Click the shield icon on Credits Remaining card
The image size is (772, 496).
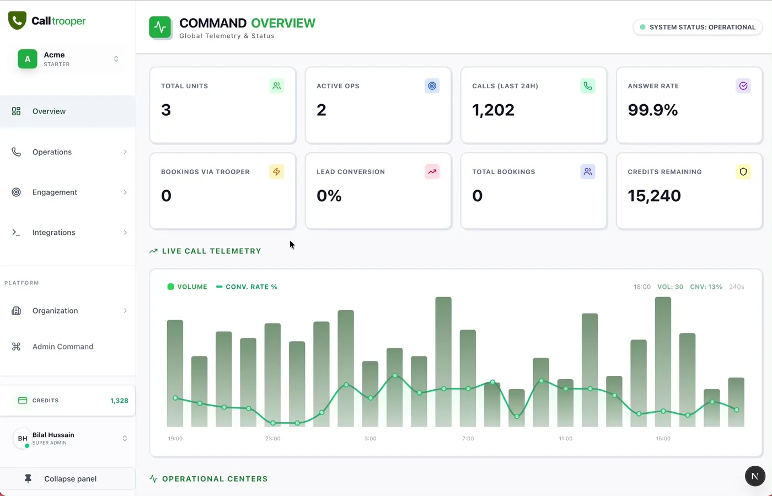click(743, 171)
